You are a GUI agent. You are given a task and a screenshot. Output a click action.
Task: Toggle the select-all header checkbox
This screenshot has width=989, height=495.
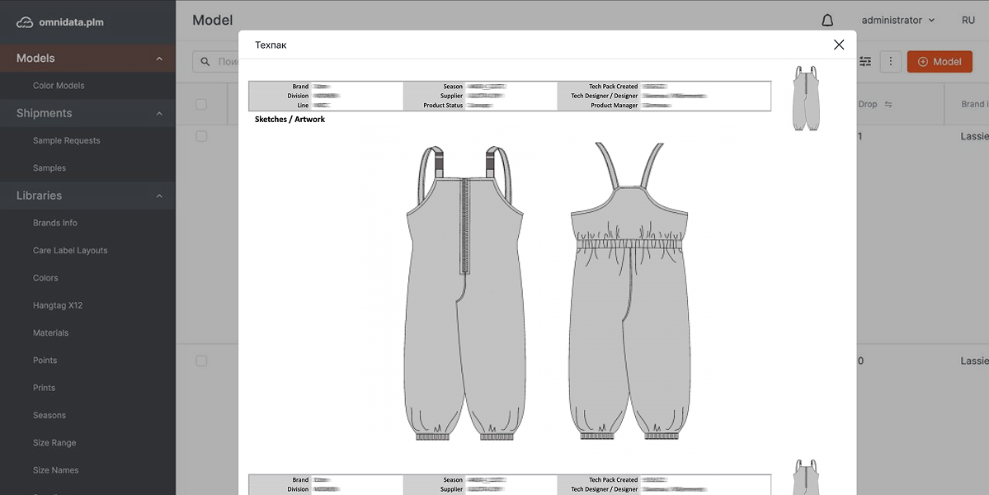pyautogui.click(x=201, y=104)
